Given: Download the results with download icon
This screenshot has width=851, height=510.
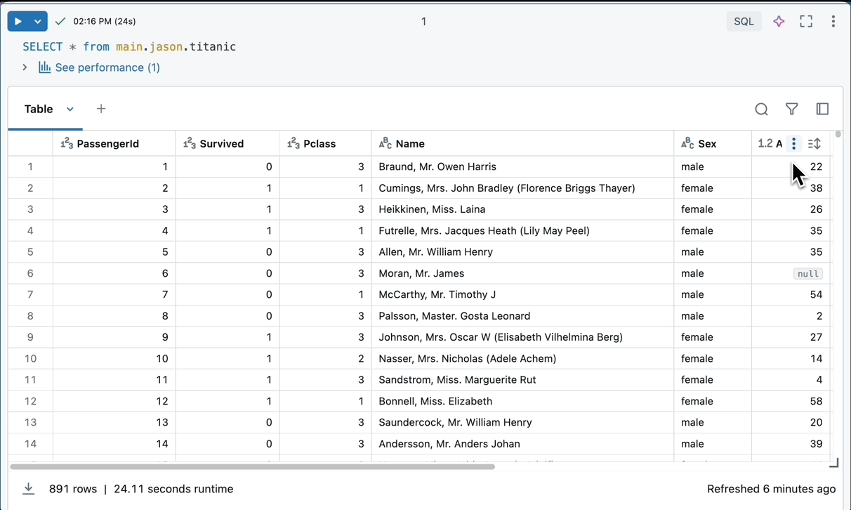Looking at the screenshot, I should (28, 489).
